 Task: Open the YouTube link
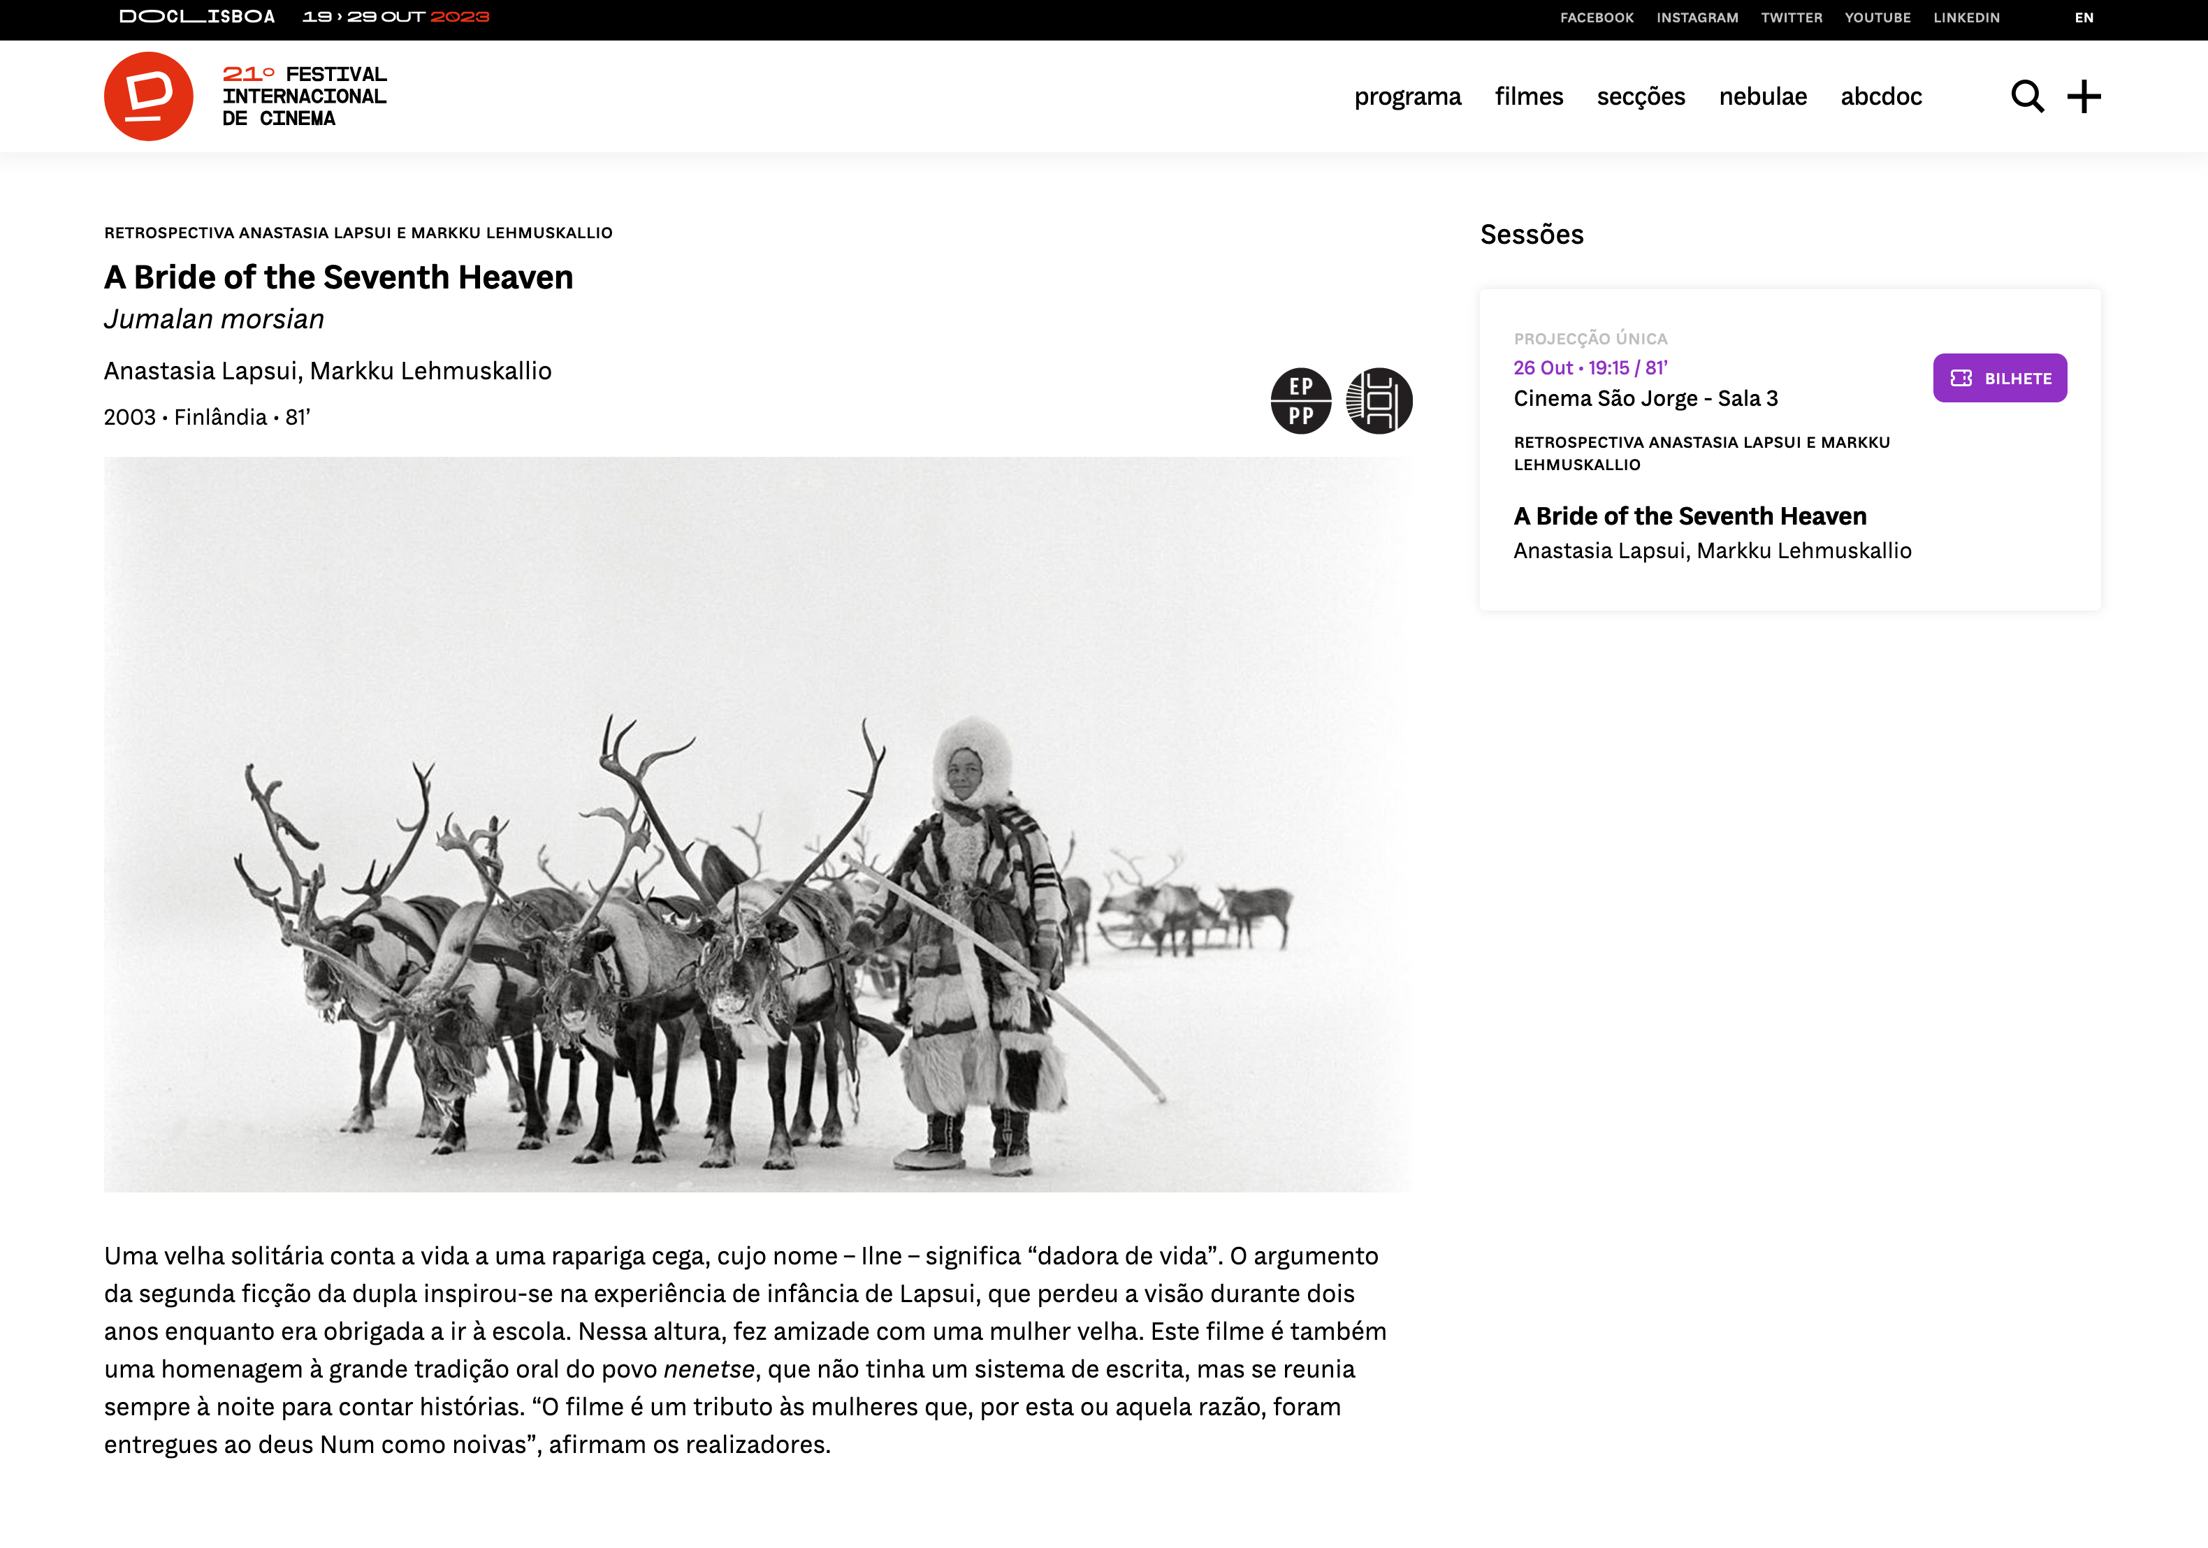pyautogui.click(x=1877, y=17)
